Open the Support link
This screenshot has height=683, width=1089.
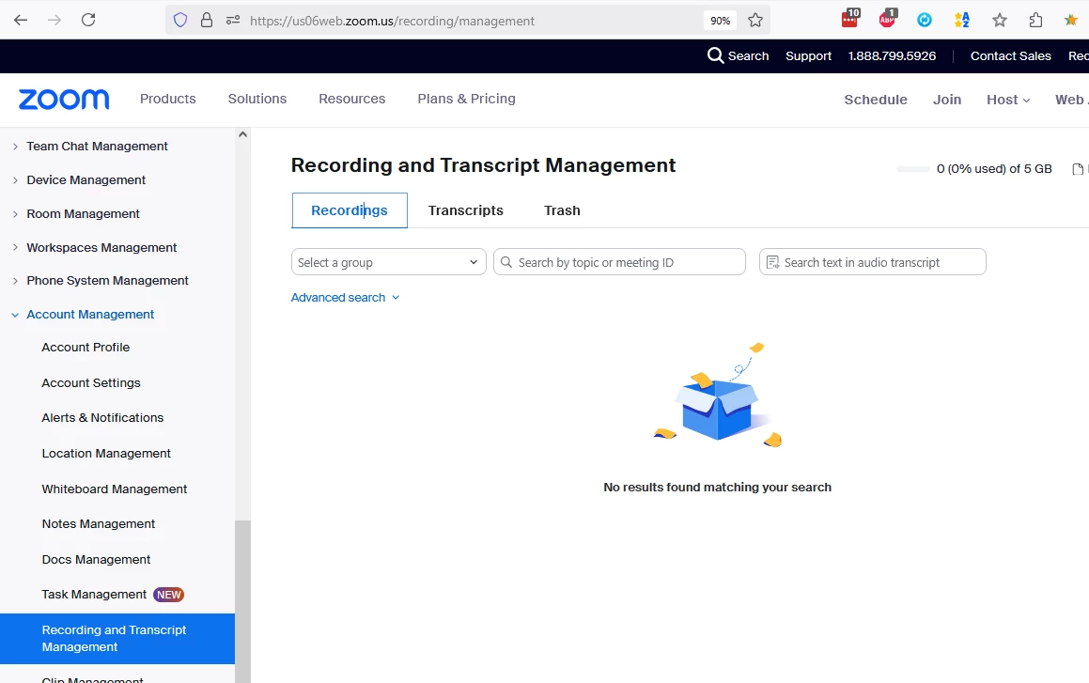pyautogui.click(x=808, y=55)
